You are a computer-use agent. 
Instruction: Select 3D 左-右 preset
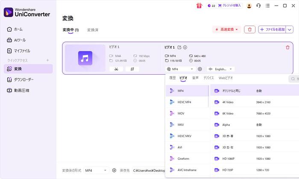[x=255, y=147]
